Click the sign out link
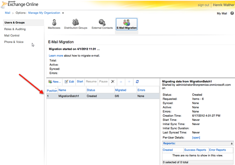Viewport: 235px width, 165px height. (203, 5)
